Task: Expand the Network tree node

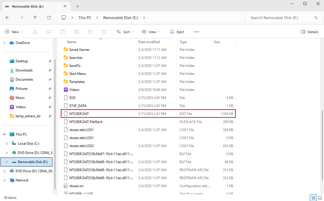Action: coord(5,180)
